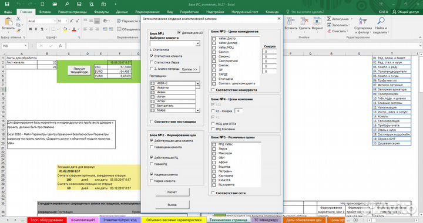Create a new document from quick access toolbar

coord(43,4)
